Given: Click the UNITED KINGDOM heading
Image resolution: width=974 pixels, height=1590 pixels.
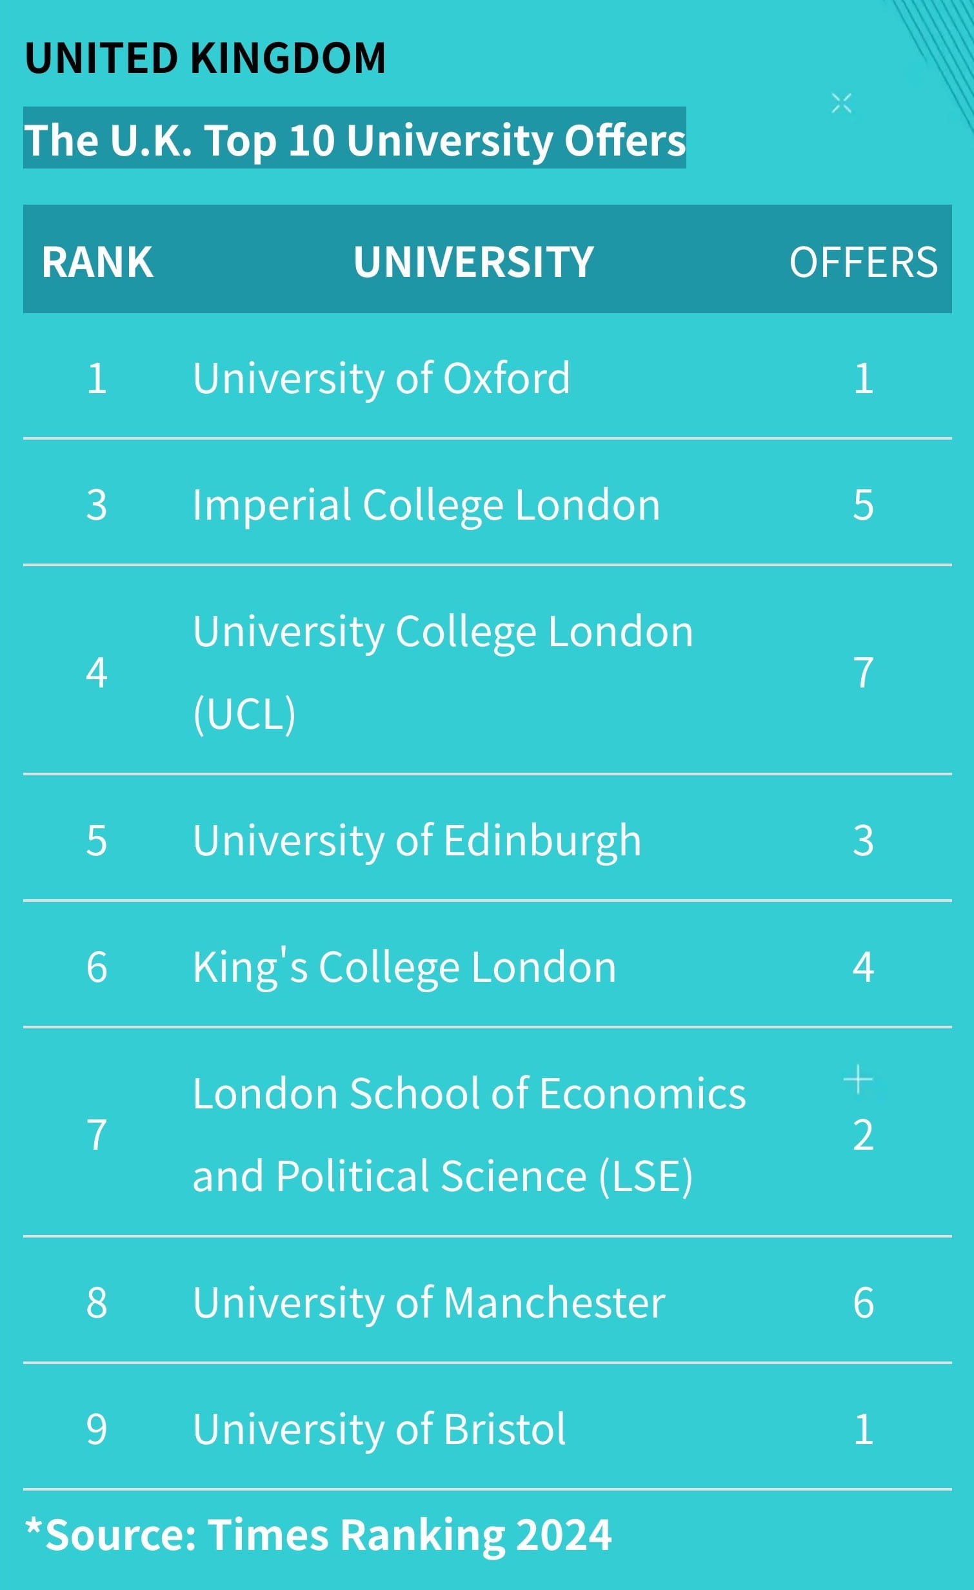Looking at the screenshot, I should (x=205, y=58).
